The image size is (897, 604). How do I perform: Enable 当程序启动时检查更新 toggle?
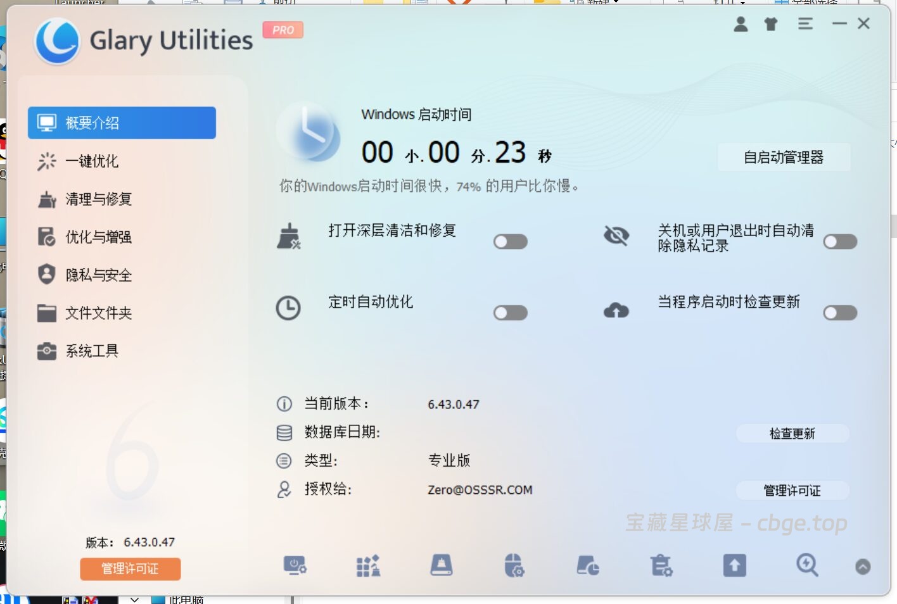(840, 313)
